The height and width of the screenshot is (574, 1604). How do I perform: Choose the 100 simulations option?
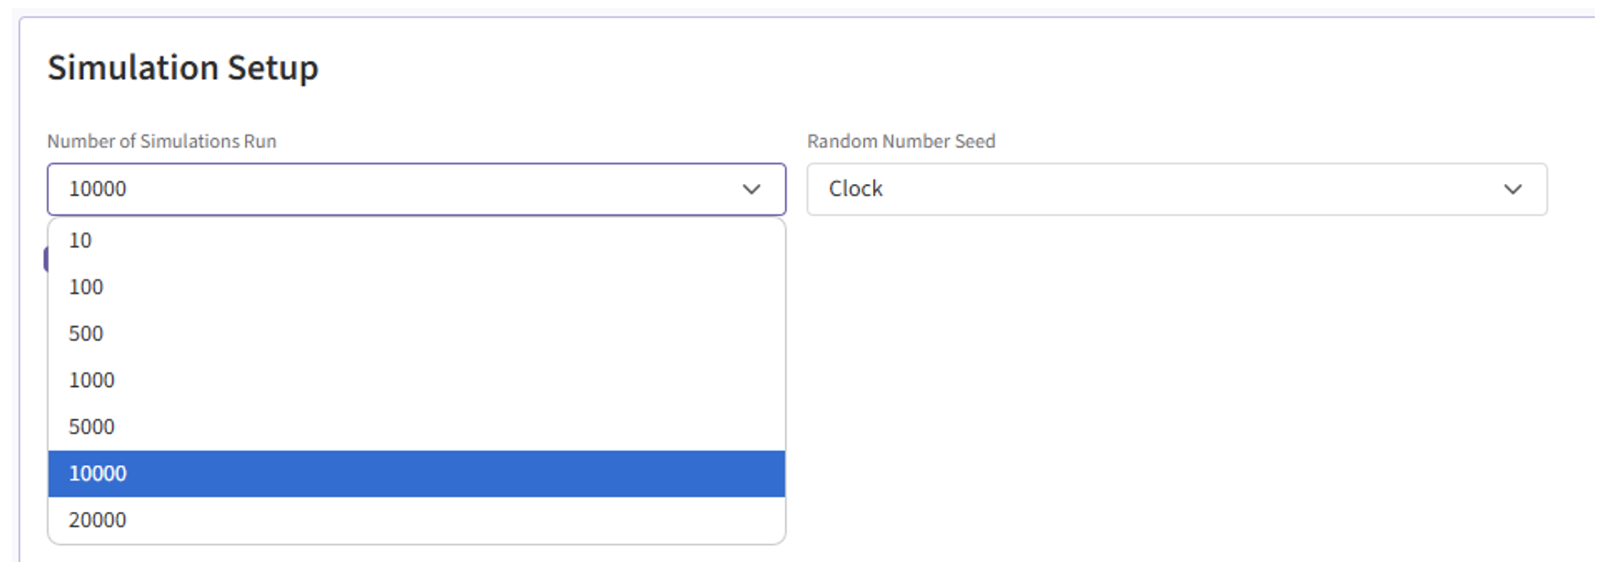pos(86,288)
